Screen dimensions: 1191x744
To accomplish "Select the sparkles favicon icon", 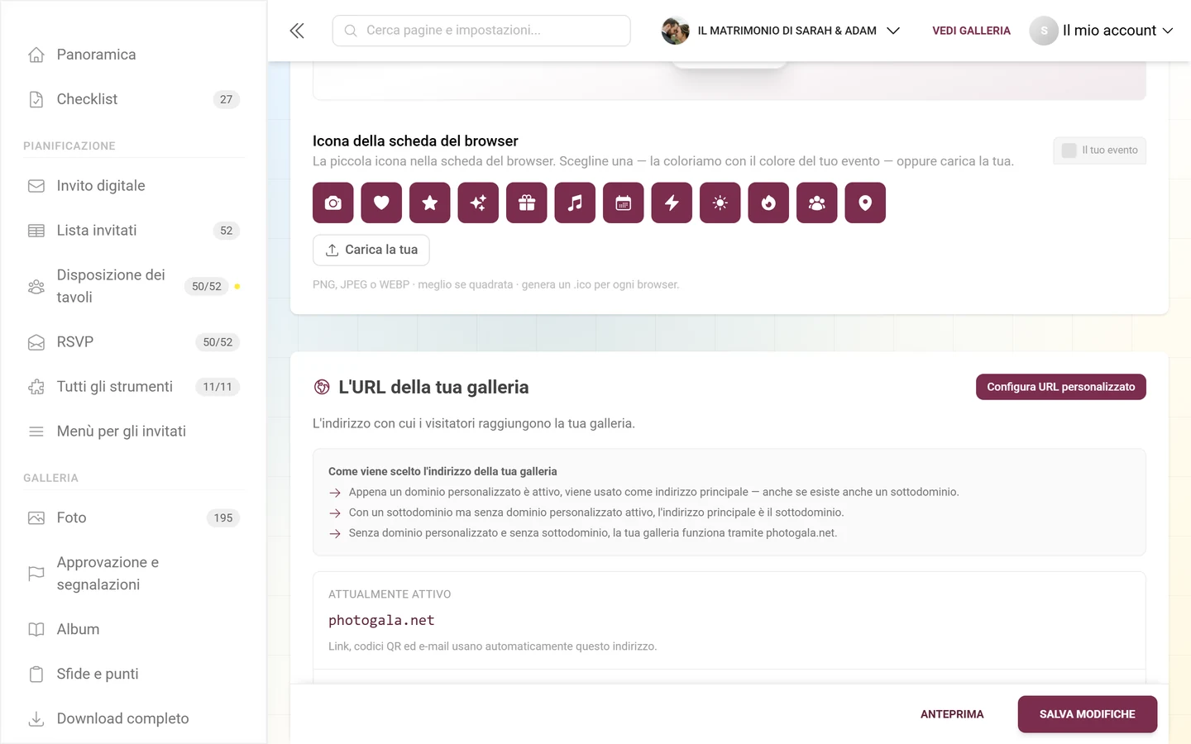I will [478, 203].
